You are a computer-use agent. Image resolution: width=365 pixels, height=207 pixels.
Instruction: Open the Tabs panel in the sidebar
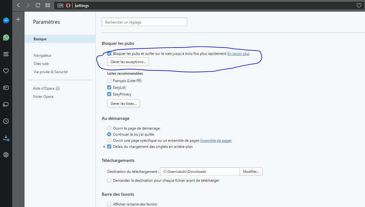pyautogui.click(x=6, y=105)
